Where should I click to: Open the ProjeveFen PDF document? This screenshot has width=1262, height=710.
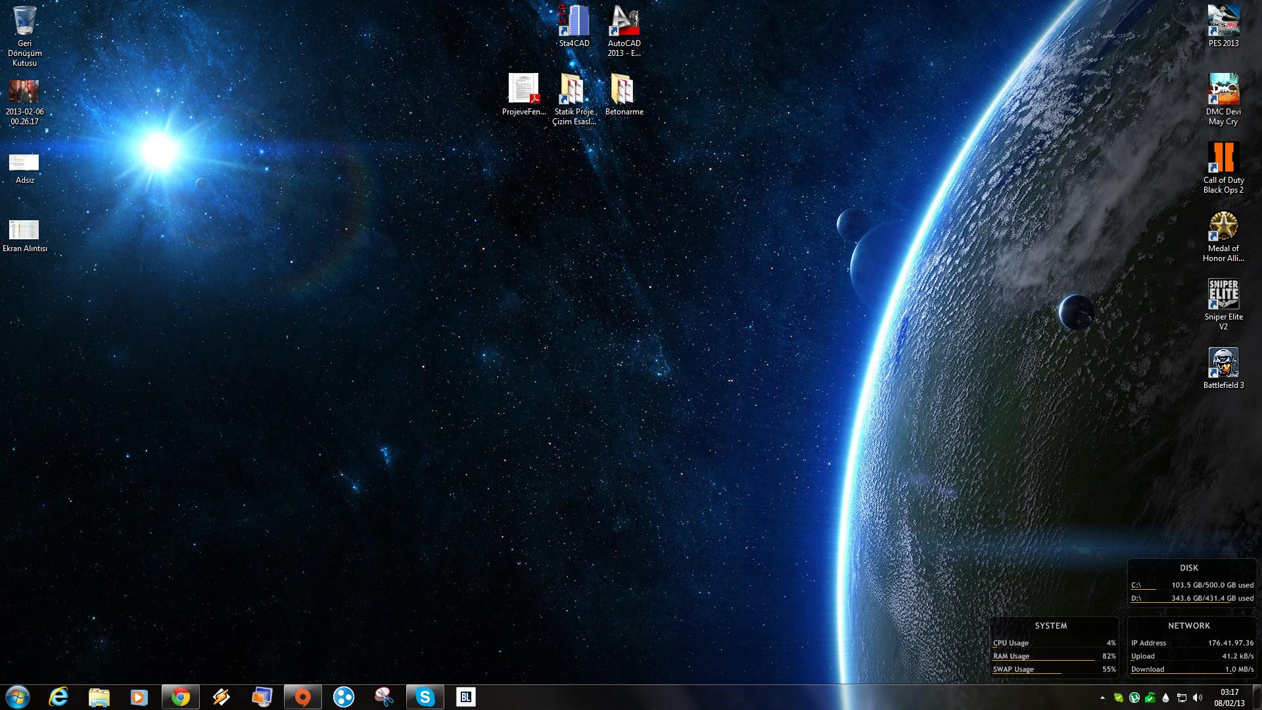click(x=524, y=94)
